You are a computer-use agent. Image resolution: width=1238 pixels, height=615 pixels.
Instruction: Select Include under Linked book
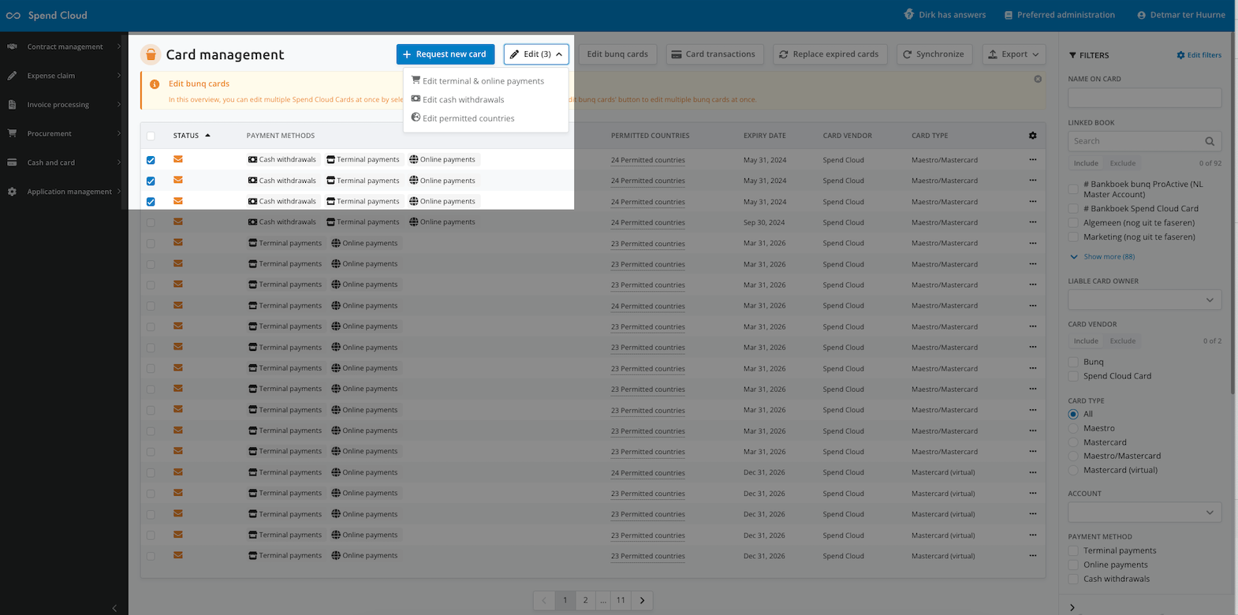(x=1086, y=163)
